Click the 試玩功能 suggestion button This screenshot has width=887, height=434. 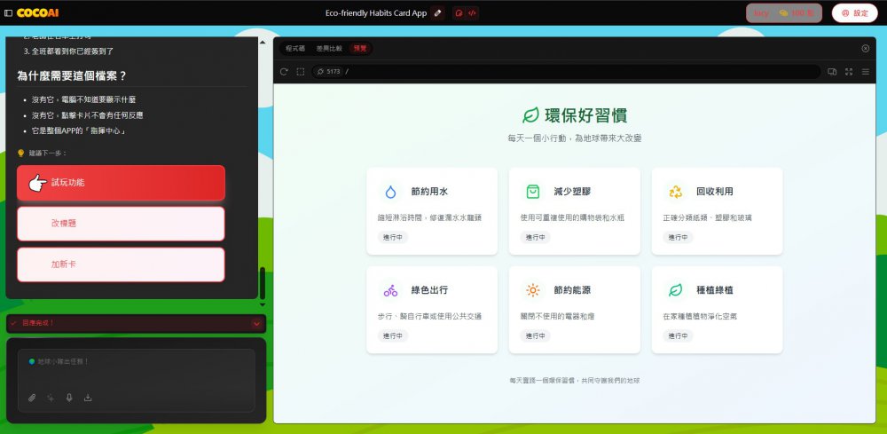point(121,183)
